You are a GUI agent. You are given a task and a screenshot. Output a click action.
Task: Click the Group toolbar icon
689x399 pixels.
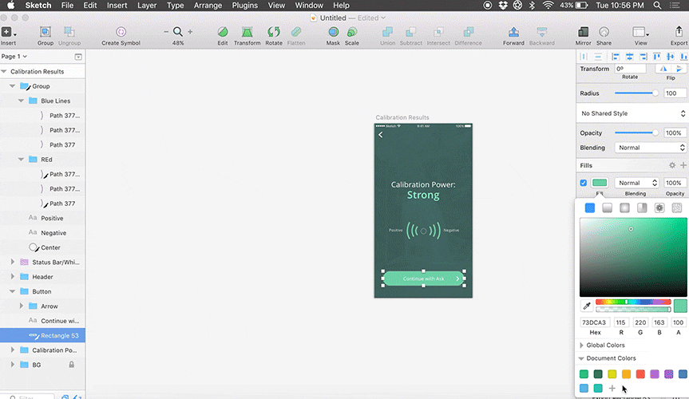point(46,32)
